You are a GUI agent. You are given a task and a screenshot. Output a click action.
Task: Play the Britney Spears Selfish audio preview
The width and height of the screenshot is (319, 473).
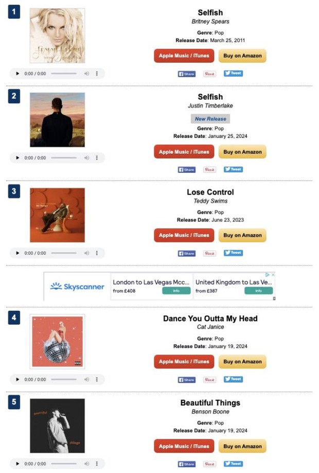(18, 74)
